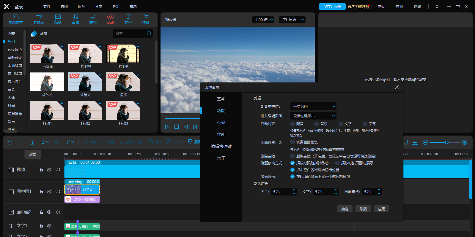
Task: Click the redo arrow in timeline toolbar
Action: click(x=21, y=142)
